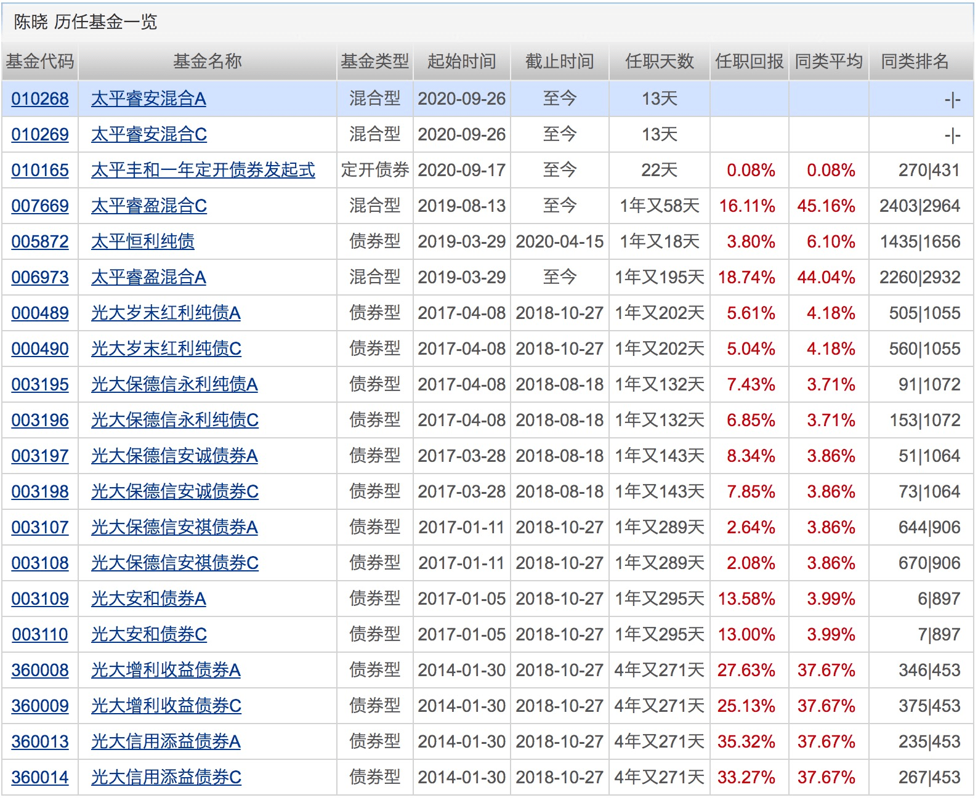Open fund code link 010269
The image size is (978, 803).
pos(40,134)
